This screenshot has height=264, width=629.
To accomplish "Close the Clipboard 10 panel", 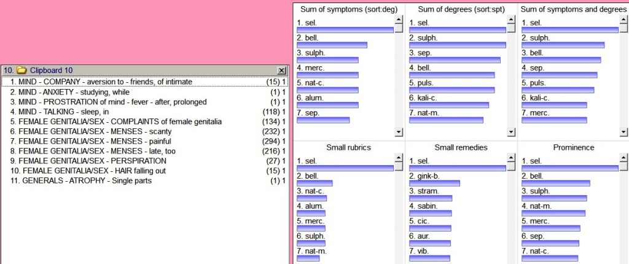I will click(281, 71).
